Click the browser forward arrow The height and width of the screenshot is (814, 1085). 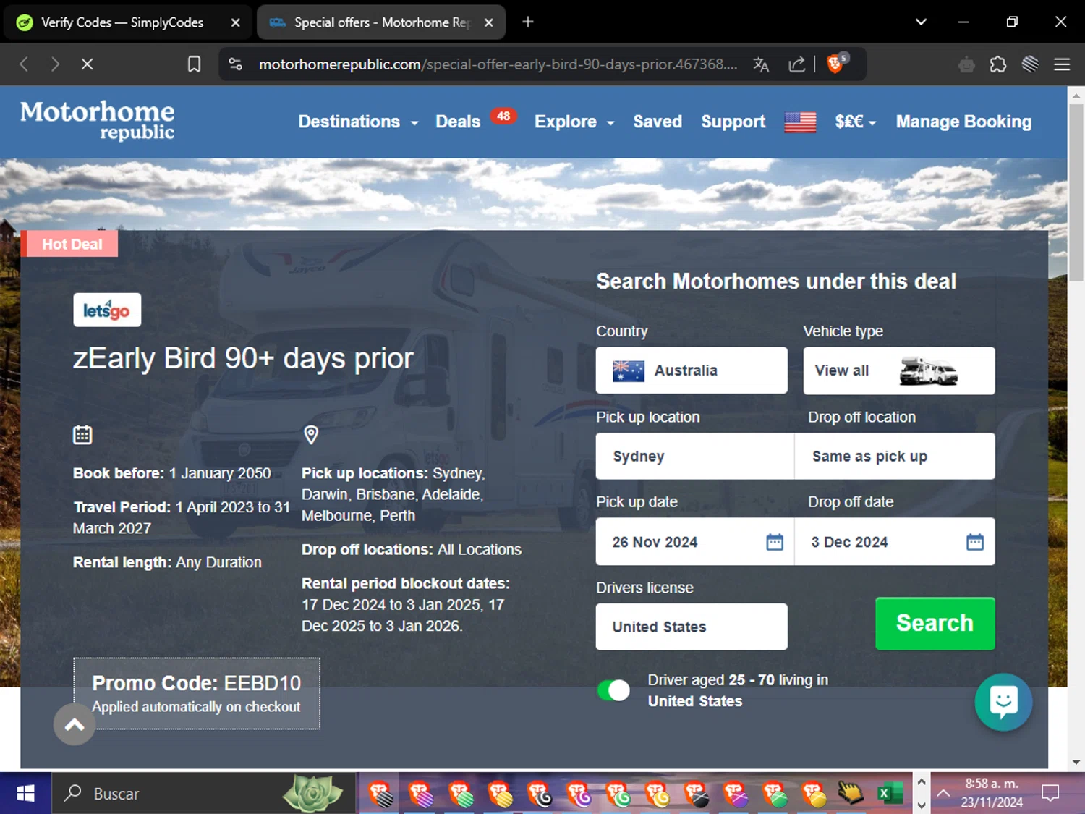tap(56, 64)
